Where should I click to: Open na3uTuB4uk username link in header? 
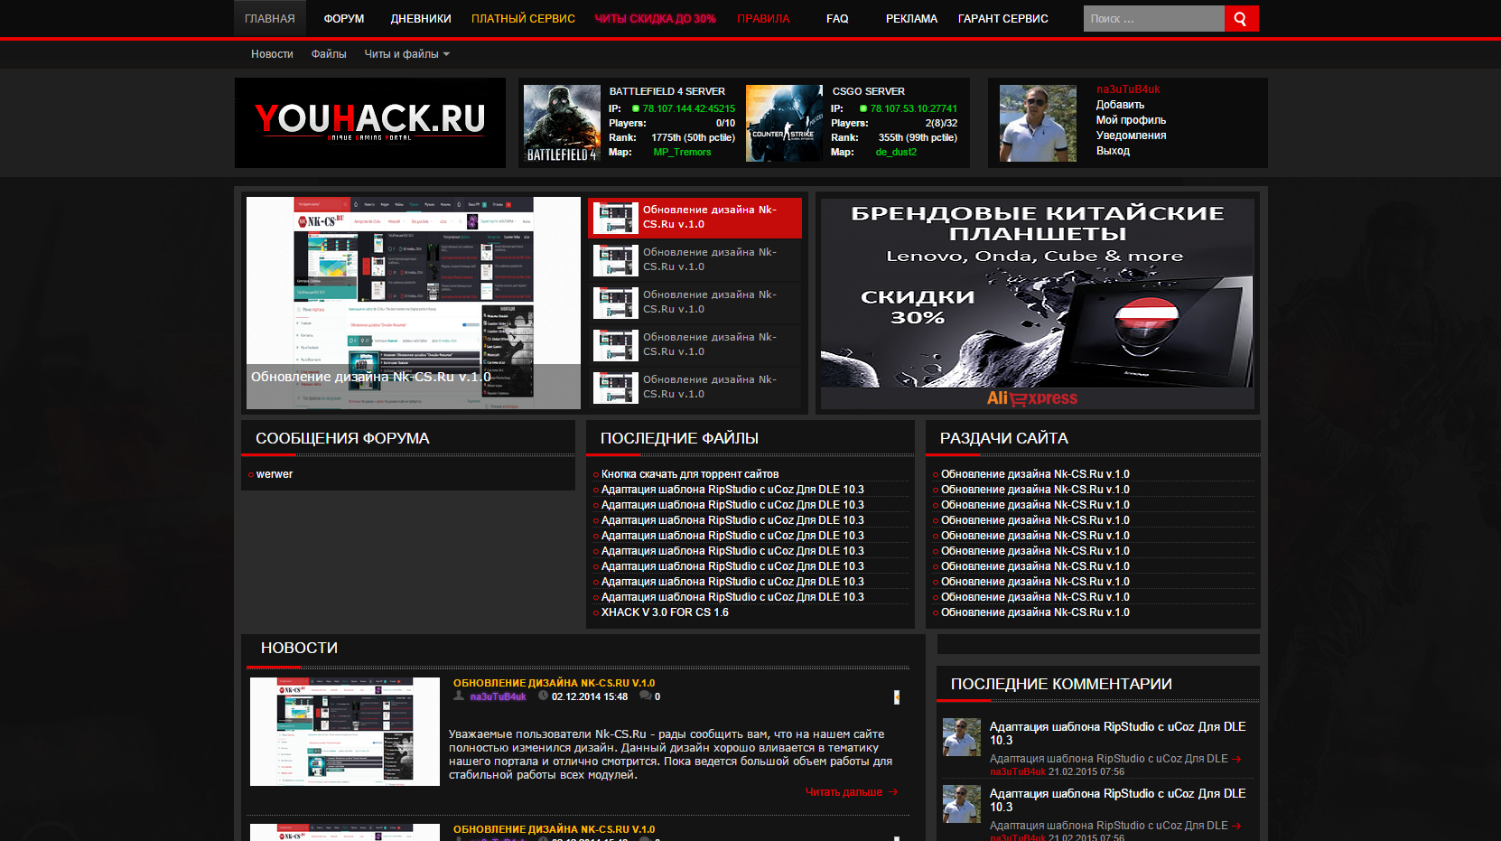pos(1128,89)
